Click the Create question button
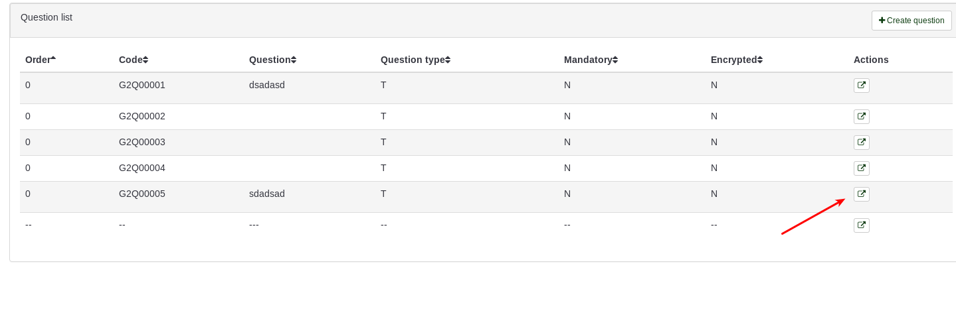The image size is (956, 309). point(911,21)
